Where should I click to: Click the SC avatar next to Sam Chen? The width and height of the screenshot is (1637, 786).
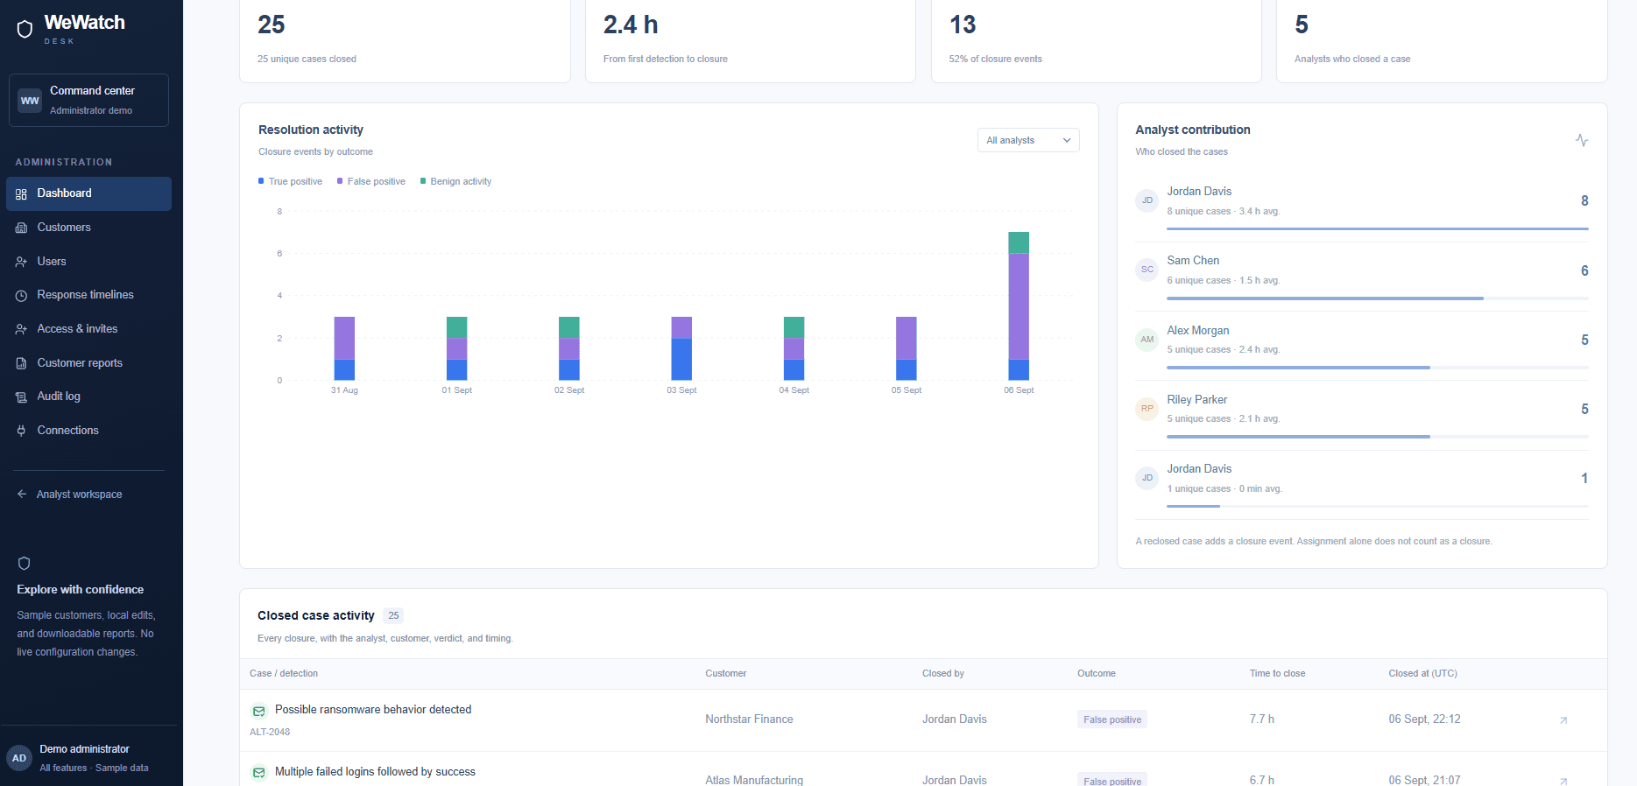point(1147,270)
